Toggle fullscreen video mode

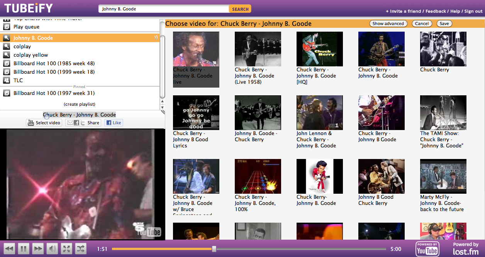pos(66,249)
